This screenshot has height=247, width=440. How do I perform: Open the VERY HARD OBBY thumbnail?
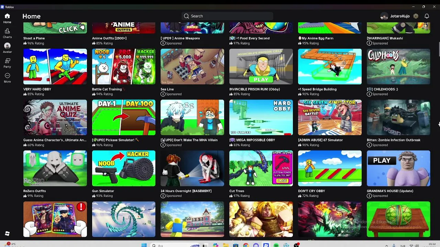coord(55,67)
